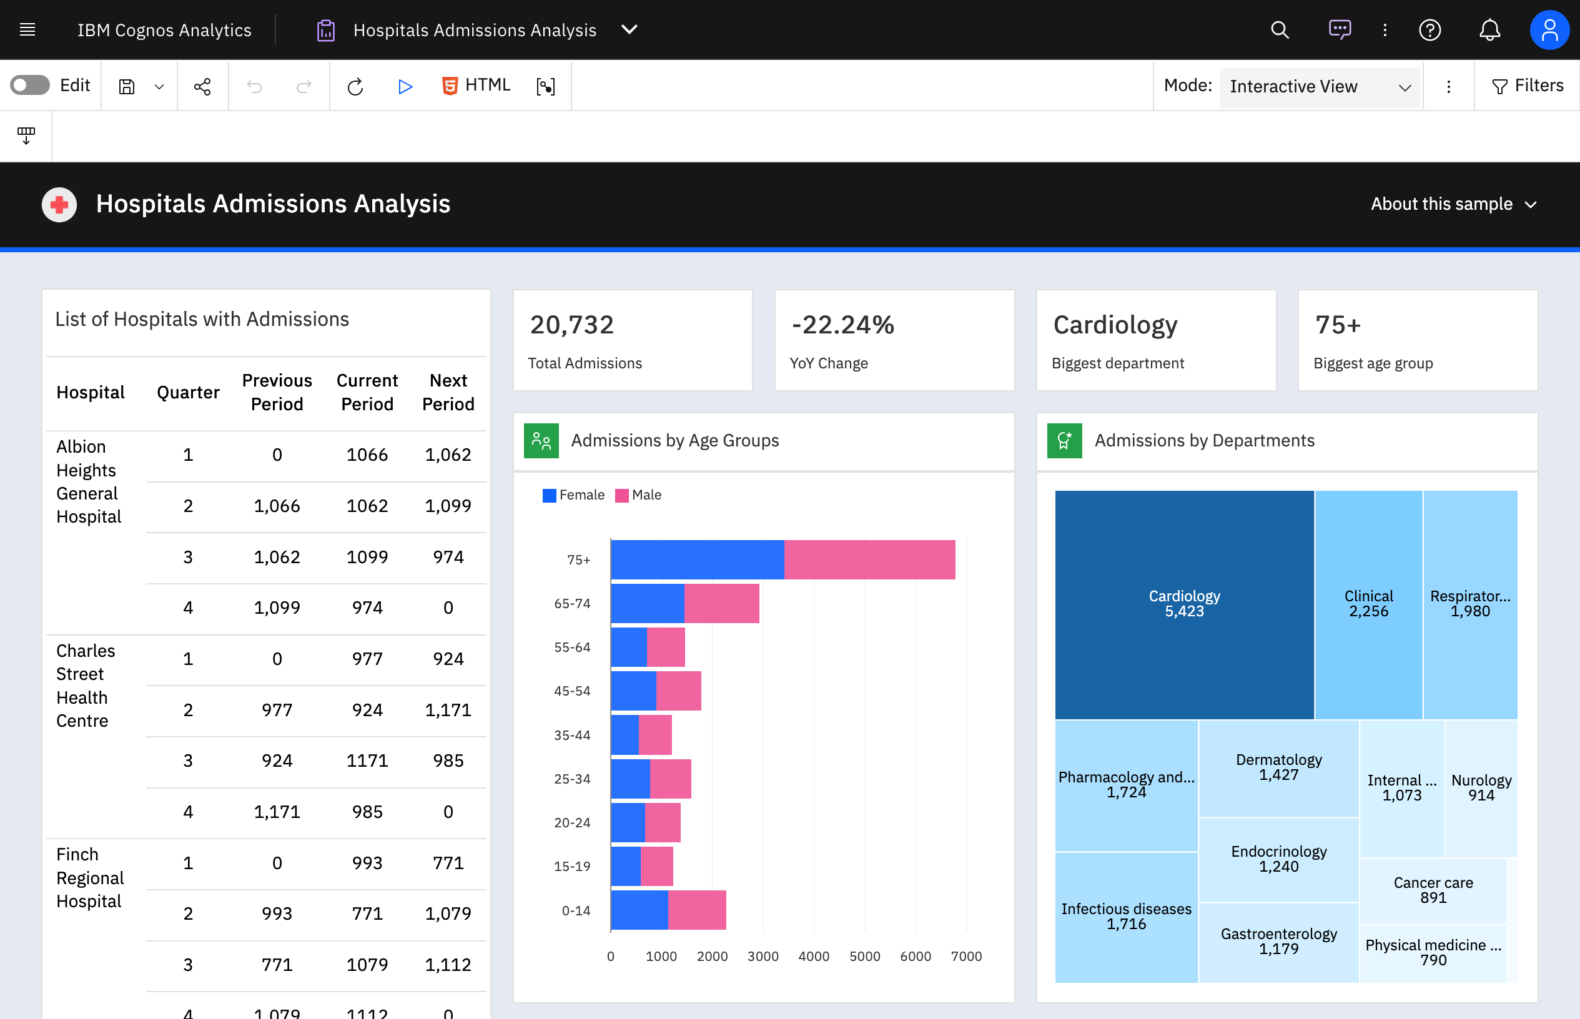Expand the Save options dropdown arrow
The width and height of the screenshot is (1580, 1019).
(x=159, y=87)
